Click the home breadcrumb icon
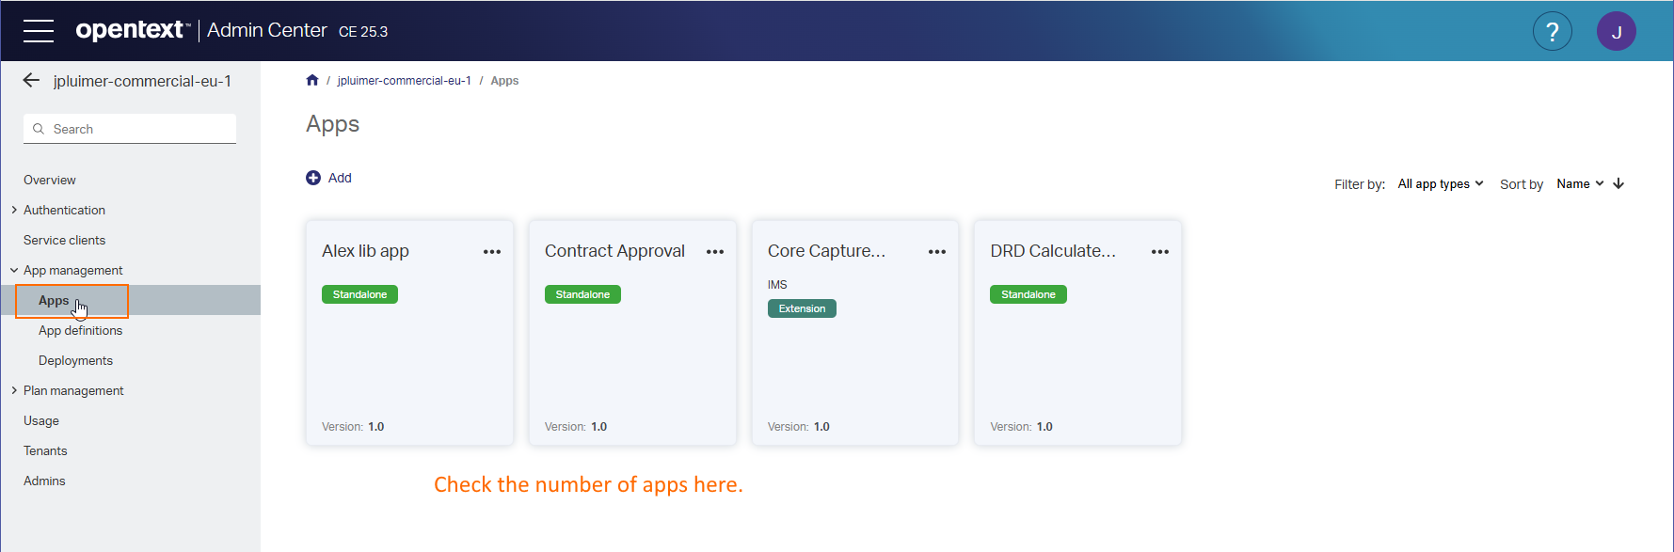The width and height of the screenshot is (1674, 552). 312,80
